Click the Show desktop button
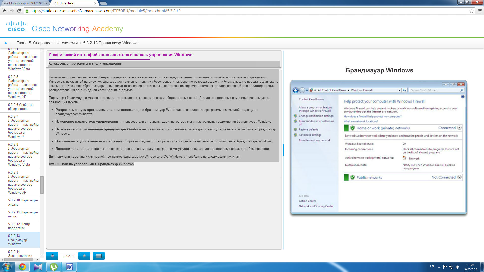 (x=482, y=267)
